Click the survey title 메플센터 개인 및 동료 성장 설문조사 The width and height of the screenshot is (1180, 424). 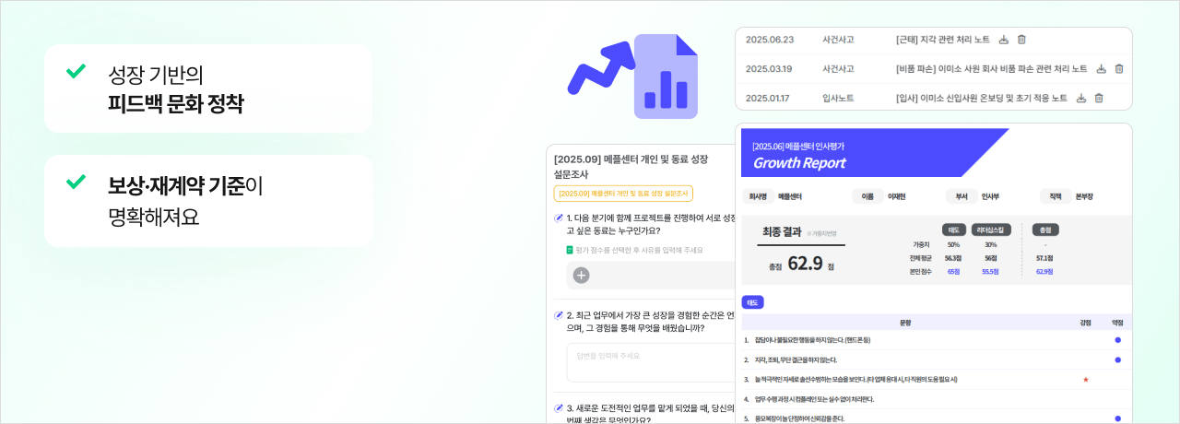(x=631, y=167)
